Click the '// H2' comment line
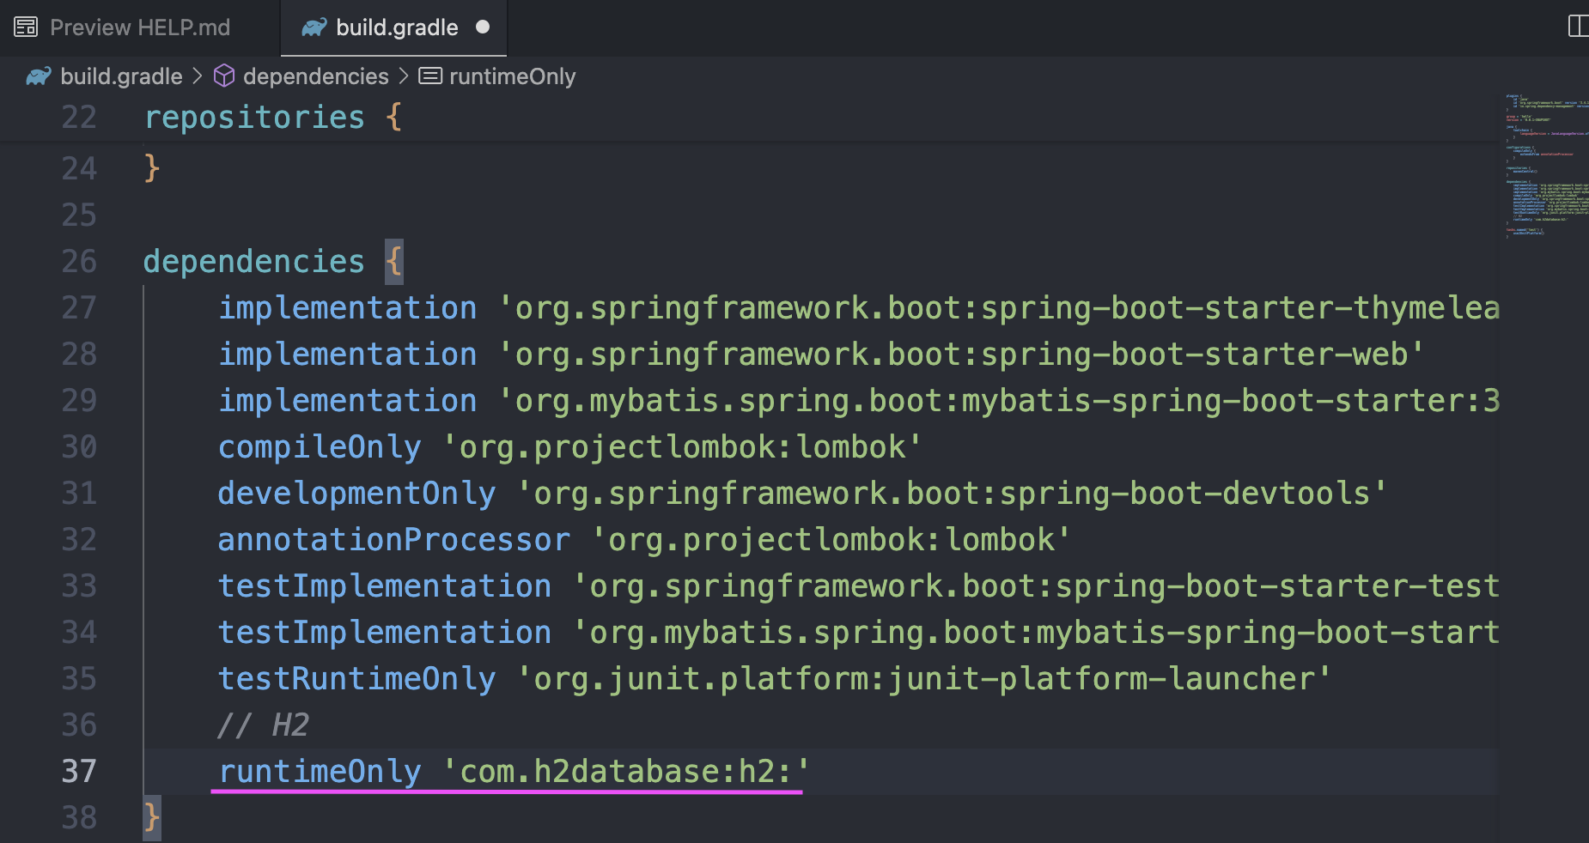Image resolution: width=1589 pixels, height=843 pixels. pyautogui.click(x=263, y=725)
